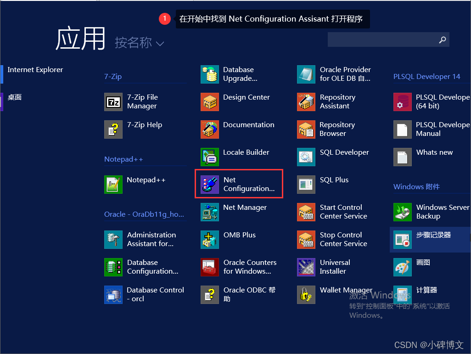This screenshot has height=354, width=471.
Task: Open OMB Plus icon
Action: [210, 240]
